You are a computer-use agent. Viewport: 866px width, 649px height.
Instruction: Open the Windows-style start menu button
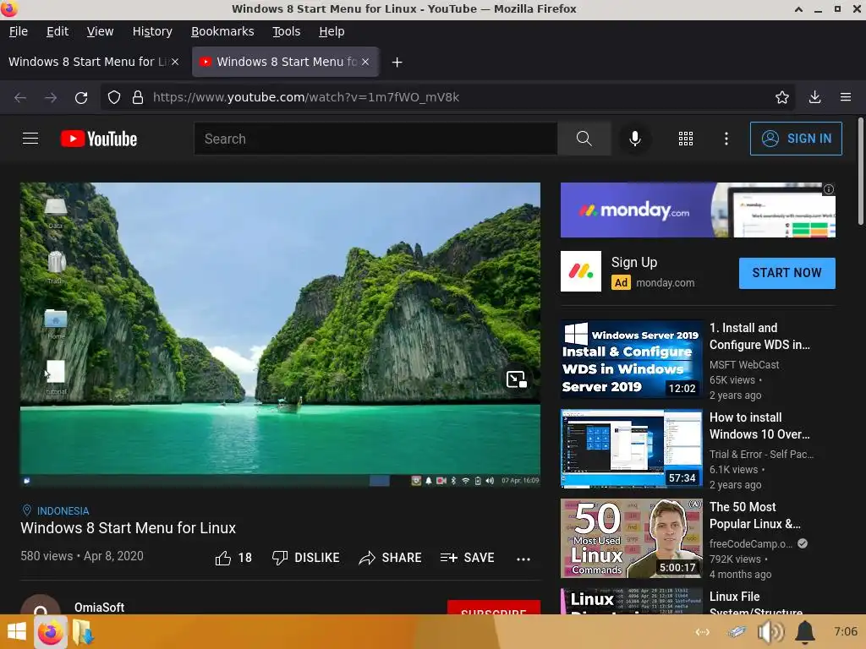(17, 632)
